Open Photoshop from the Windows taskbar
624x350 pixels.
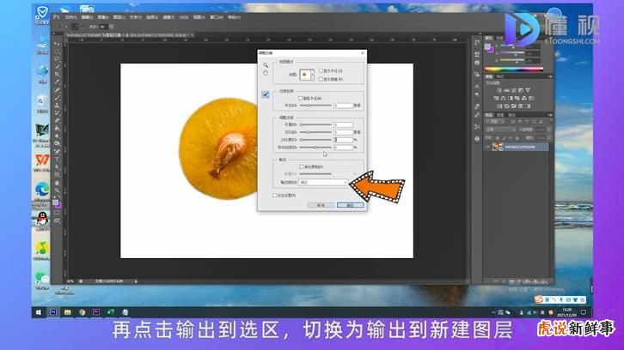tap(53, 312)
